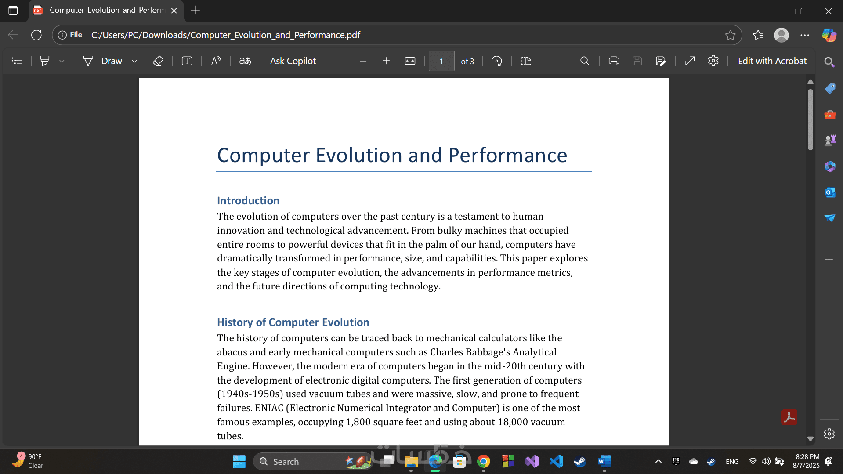The height and width of the screenshot is (474, 843).
Task: Open sidebar Search
Action: [x=829, y=62]
